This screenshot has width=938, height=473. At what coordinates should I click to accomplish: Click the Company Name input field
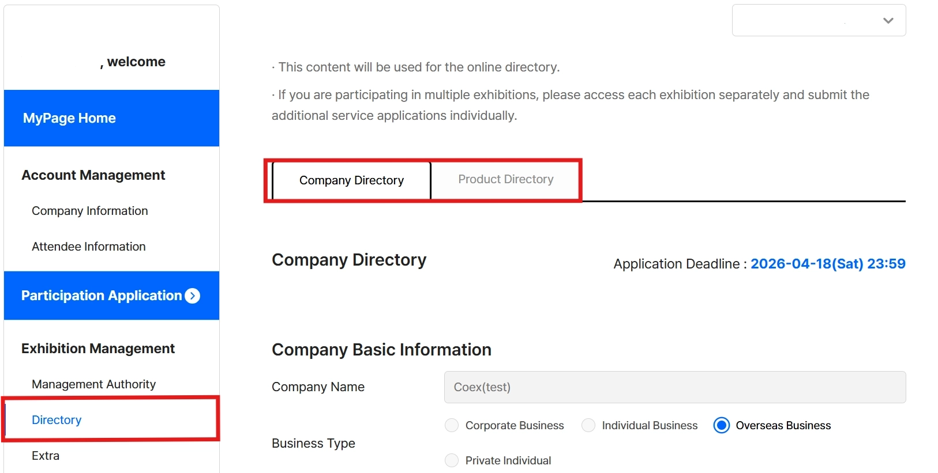(675, 387)
